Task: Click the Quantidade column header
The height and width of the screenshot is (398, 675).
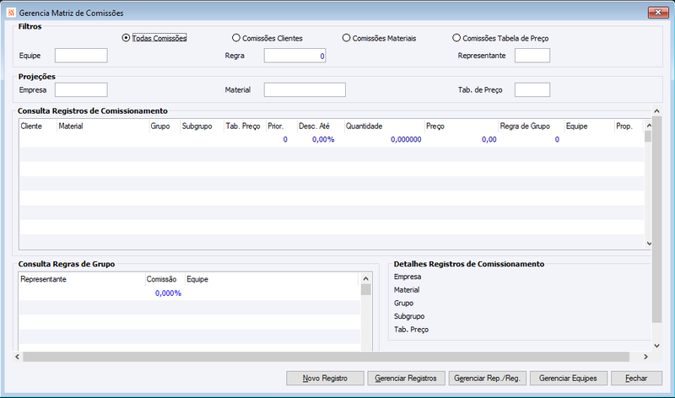Action: (385, 126)
